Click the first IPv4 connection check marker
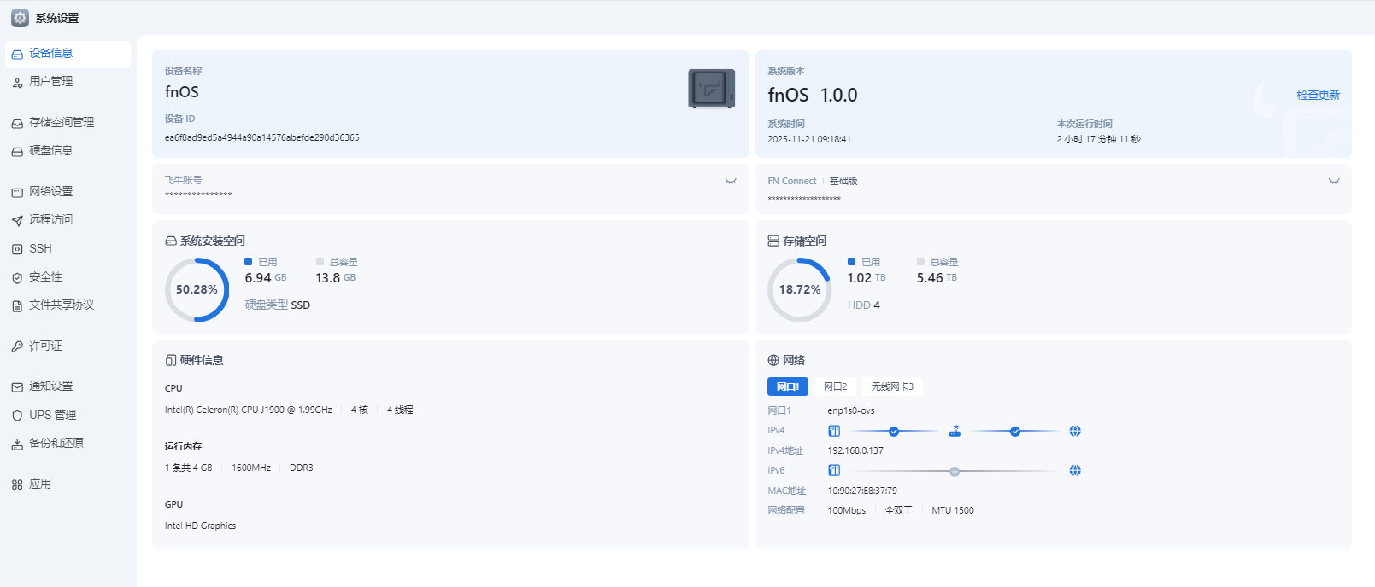1375x587 pixels. (x=894, y=432)
